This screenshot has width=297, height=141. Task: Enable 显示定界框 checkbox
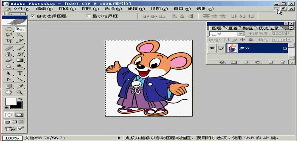coord(88,16)
